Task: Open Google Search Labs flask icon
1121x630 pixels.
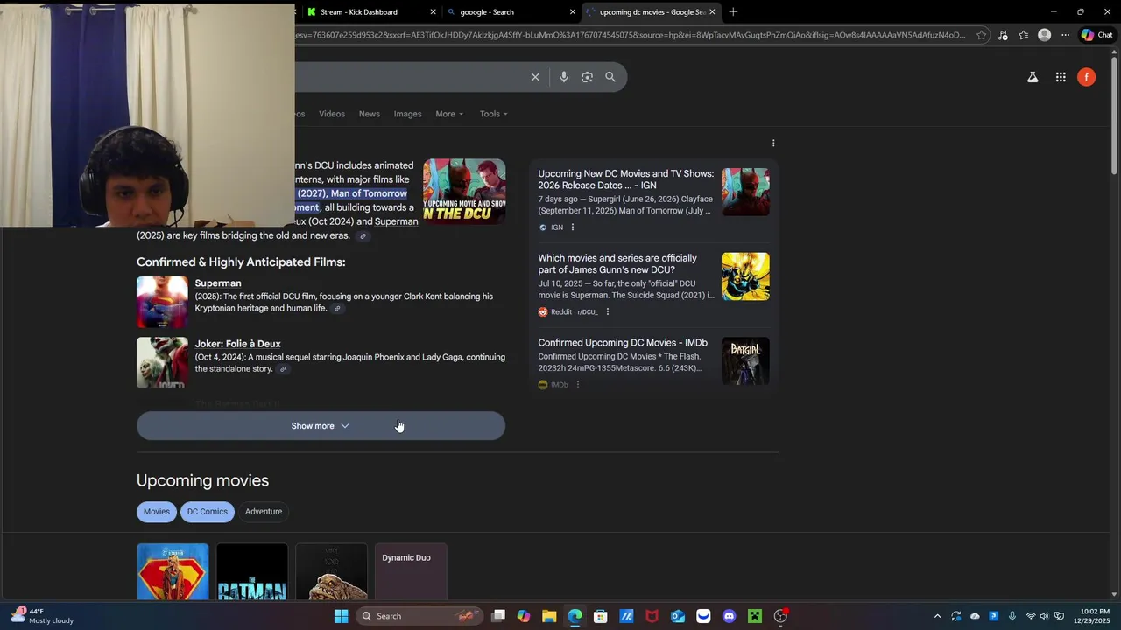Action: pyautogui.click(x=1033, y=77)
